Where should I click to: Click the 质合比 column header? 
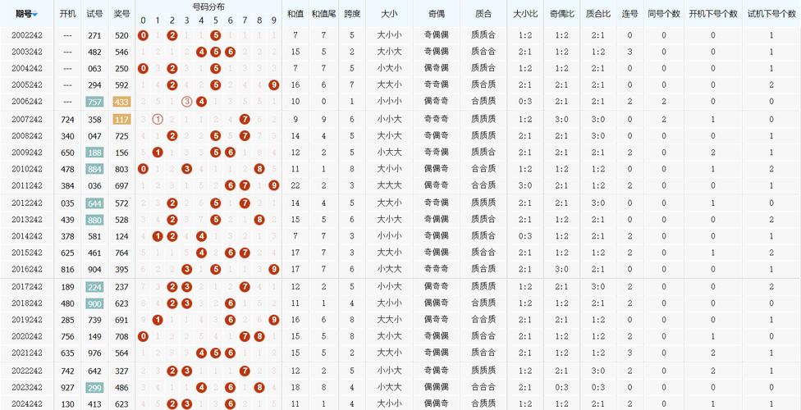[x=598, y=14]
